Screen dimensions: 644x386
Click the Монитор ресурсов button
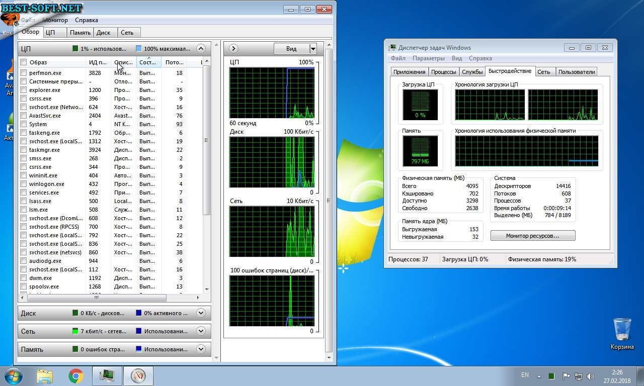coord(533,236)
